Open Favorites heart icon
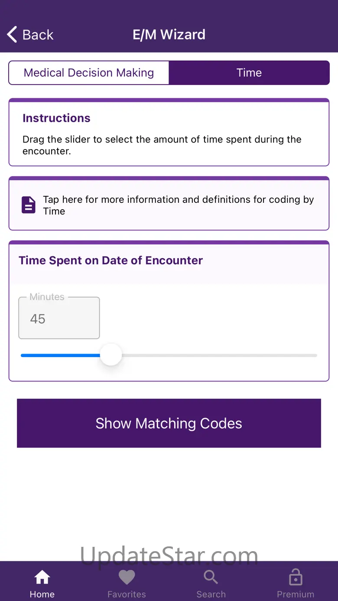Screen dimensions: 338x601 127,577
